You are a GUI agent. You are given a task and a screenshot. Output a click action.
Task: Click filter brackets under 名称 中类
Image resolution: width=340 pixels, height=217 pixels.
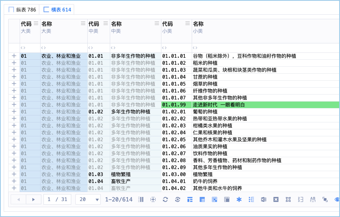[113, 47]
